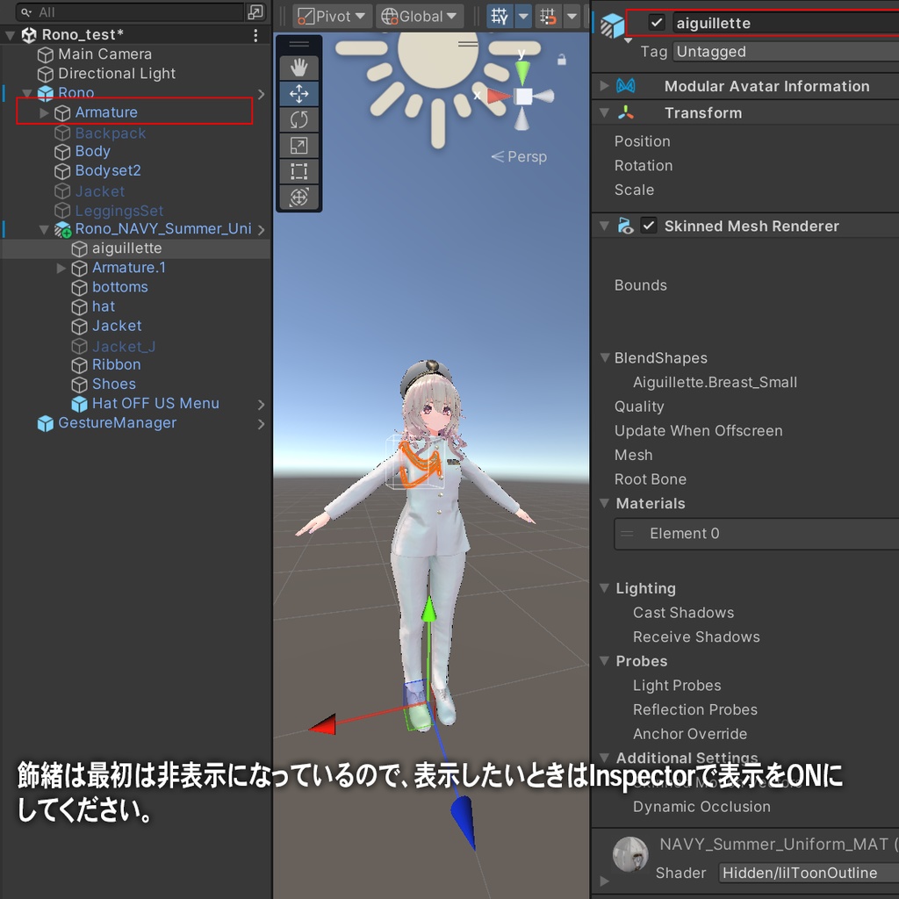Open hierarchy search in new window icon

pyautogui.click(x=255, y=11)
